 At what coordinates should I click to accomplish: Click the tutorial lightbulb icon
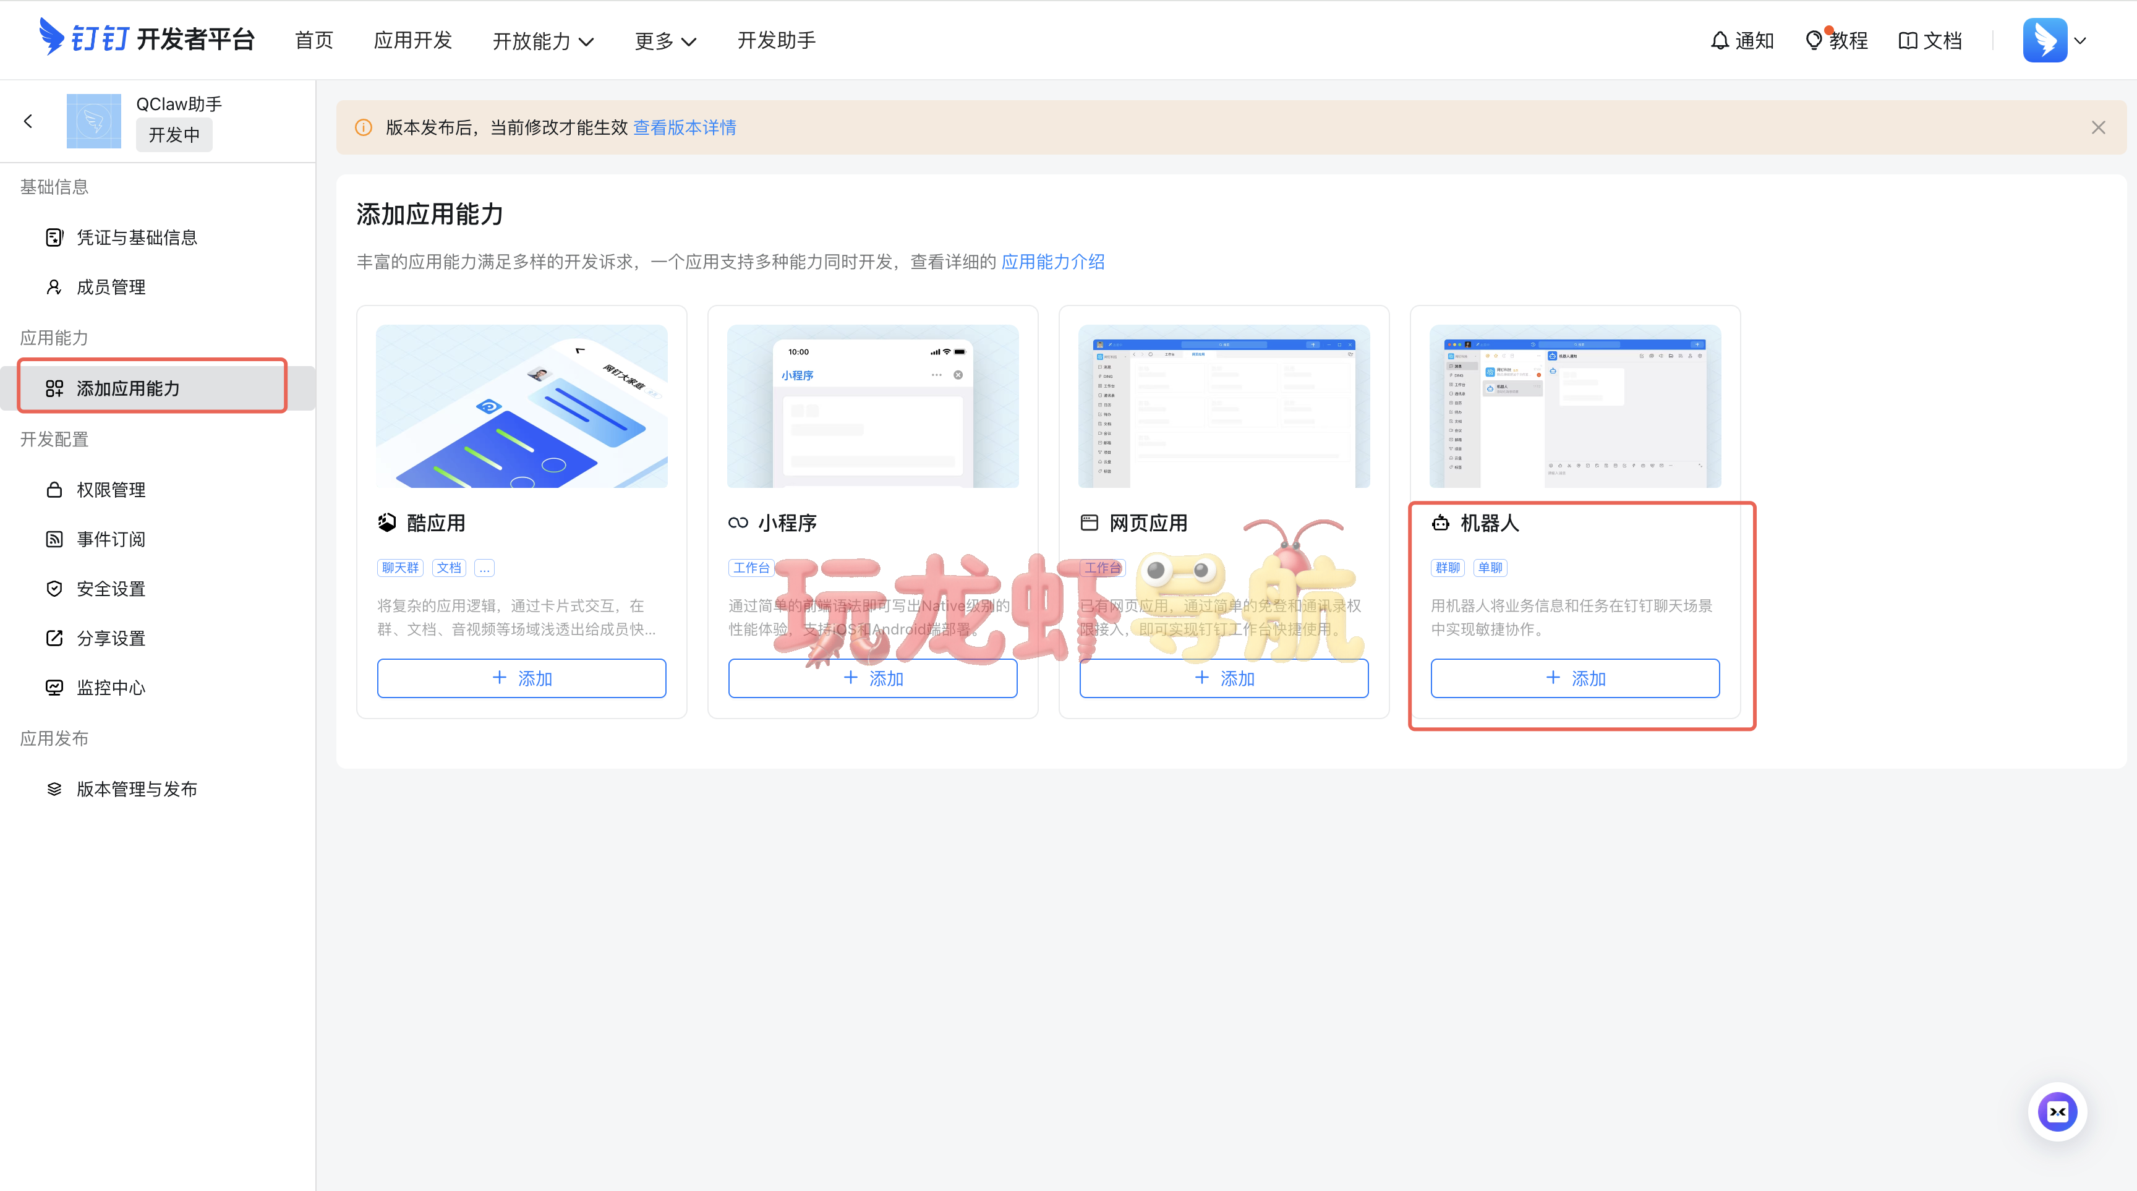pyautogui.click(x=1814, y=40)
